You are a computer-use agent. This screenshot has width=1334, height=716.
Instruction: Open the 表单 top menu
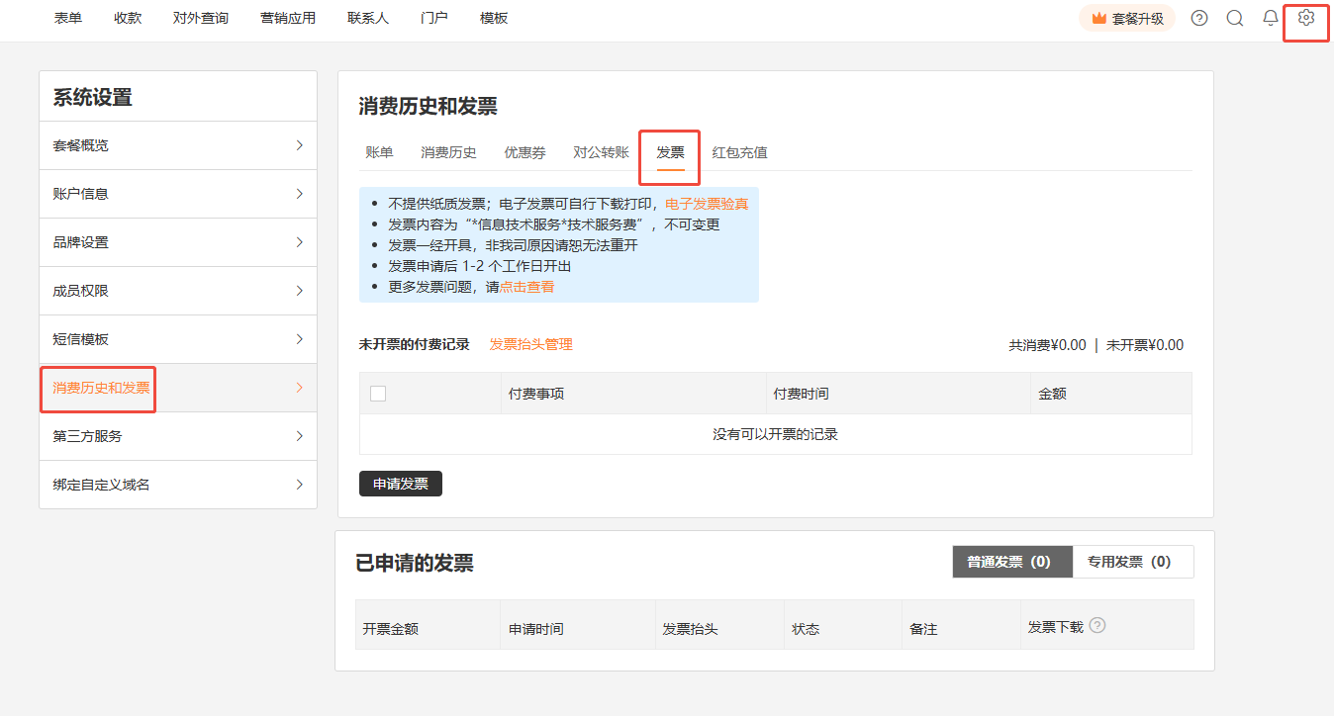pyautogui.click(x=68, y=18)
